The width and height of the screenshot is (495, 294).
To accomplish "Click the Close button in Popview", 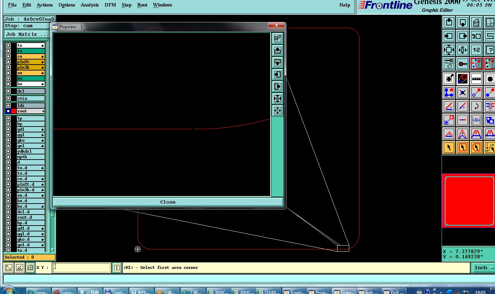I will tap(168, 202).
